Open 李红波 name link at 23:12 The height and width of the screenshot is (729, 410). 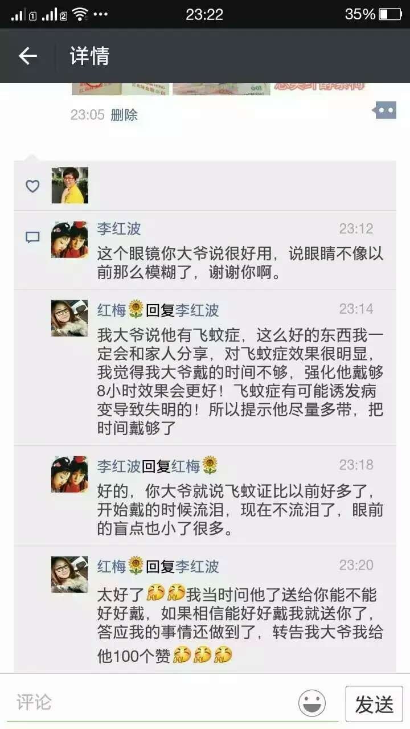click(119, 229)
